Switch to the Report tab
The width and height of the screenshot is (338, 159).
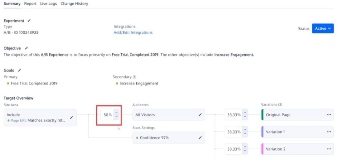click(x=30, y=4)
